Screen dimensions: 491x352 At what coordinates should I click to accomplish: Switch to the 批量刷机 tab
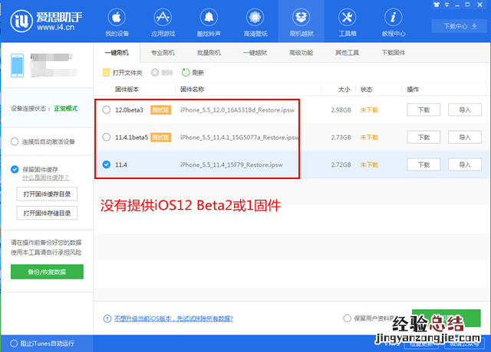[x=209, y=53]
